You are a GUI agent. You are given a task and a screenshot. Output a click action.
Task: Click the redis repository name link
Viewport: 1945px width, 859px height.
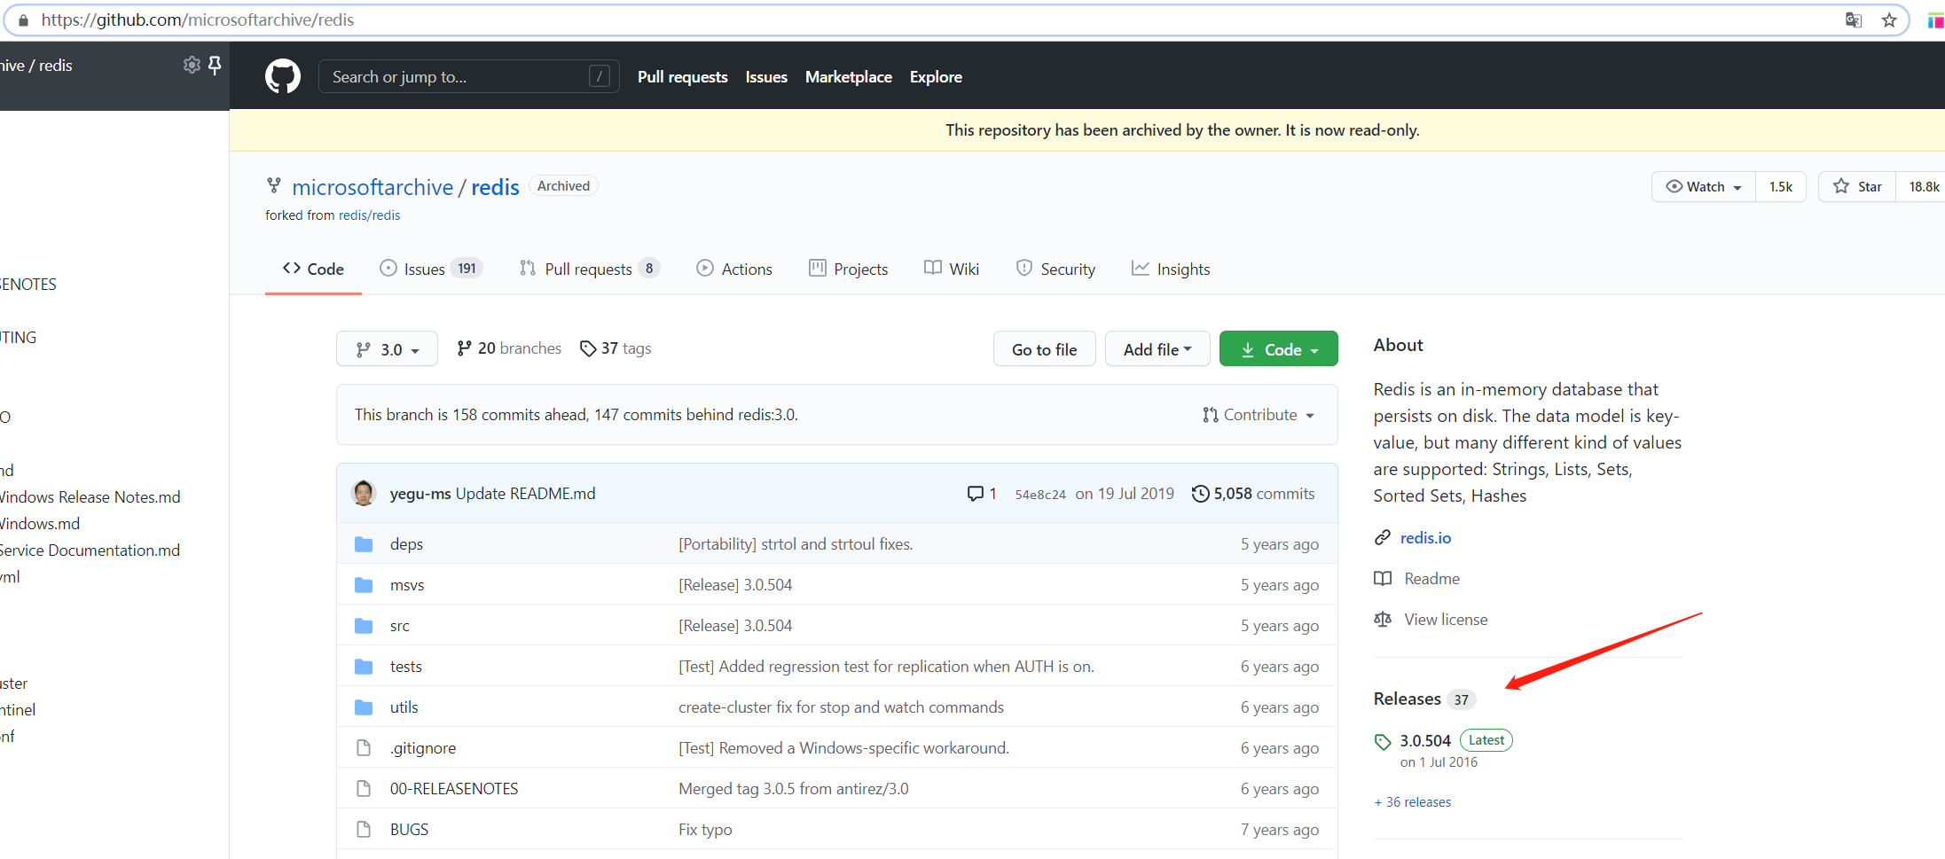coord(495,187)
